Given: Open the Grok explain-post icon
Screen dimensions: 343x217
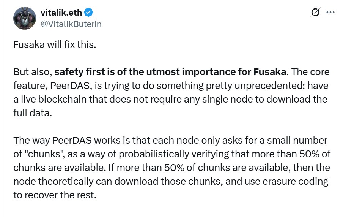Looking at the screenshot, I should click(x=315, y=12).
